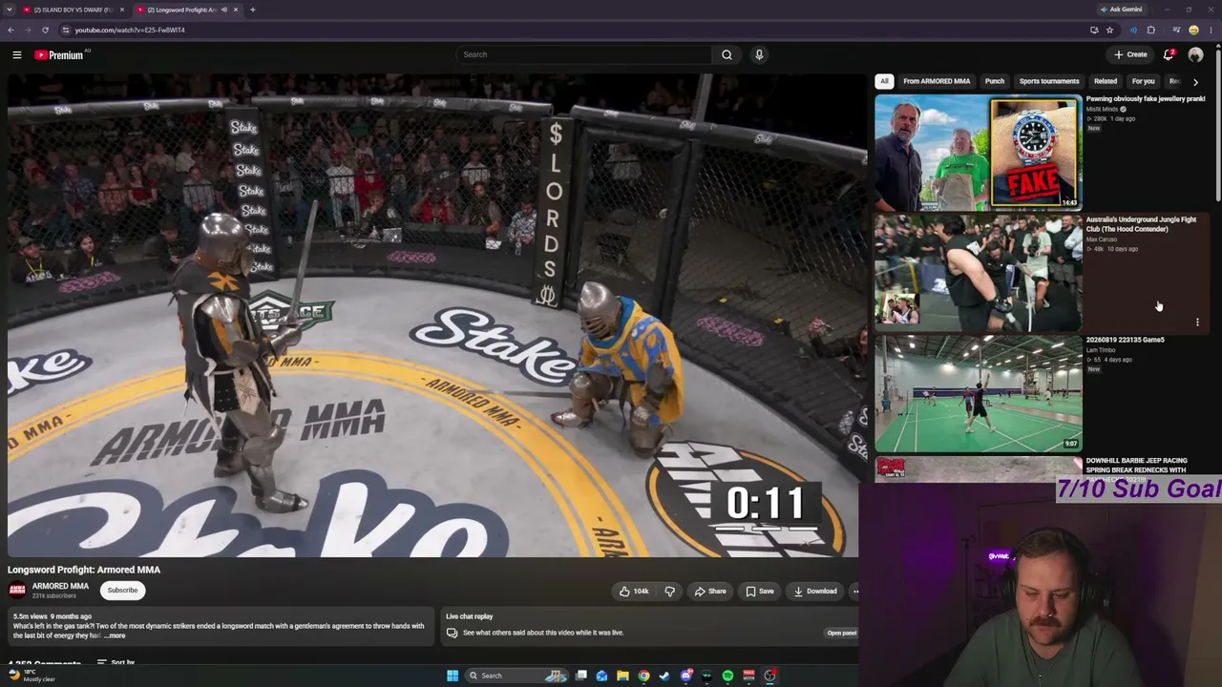The height and width of the screenshot is (687, 1222).
Task: Open Jungle Fight video options menu
Action: pos(1197,323)
